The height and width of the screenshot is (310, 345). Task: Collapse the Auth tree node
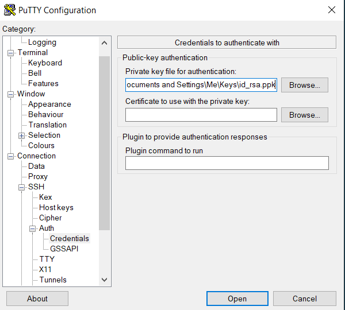pos(32,228)
